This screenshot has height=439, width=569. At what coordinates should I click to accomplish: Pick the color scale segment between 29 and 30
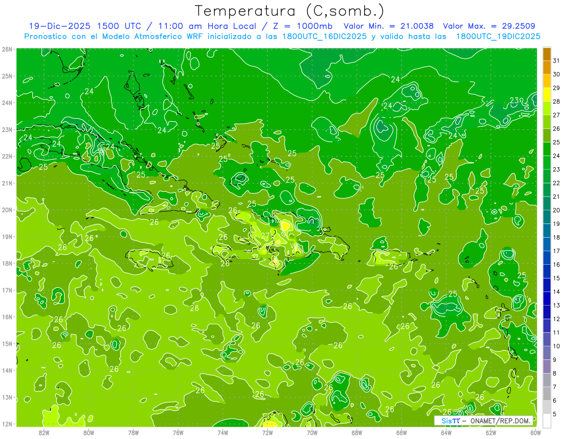(x=547, y=81)
